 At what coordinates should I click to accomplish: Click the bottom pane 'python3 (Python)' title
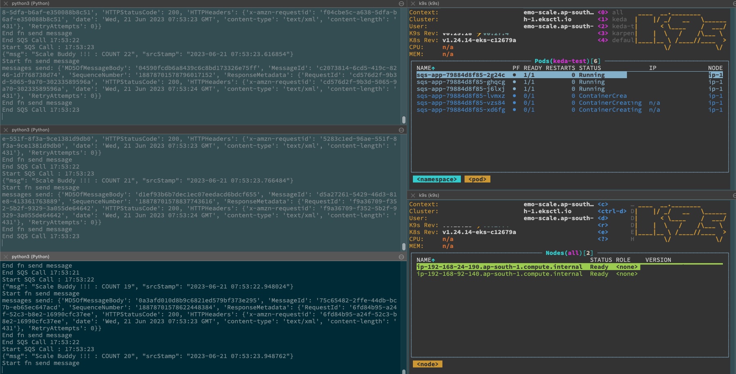tap(30, 257)
